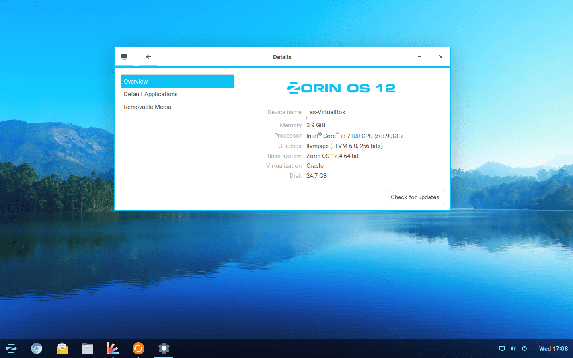Click the Intel Core i3-7100 processor text
573x358 pixels.
click(355, 136)
